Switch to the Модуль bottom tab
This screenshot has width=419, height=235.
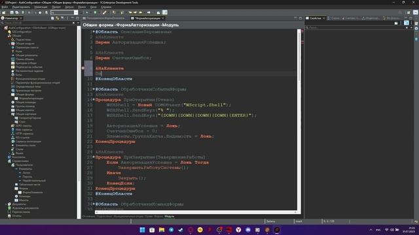pyautogui.click(x=170, y=216)
